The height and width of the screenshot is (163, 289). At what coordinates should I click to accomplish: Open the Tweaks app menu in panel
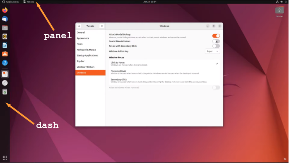29,2
